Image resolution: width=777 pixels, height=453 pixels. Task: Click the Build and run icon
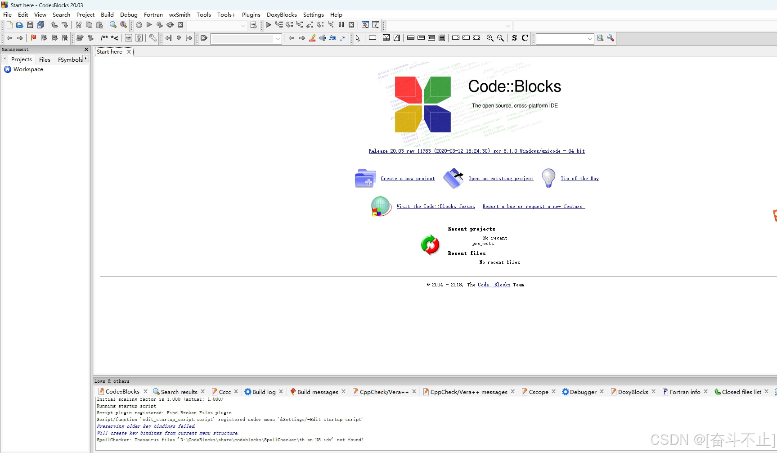tap(160, 25)
